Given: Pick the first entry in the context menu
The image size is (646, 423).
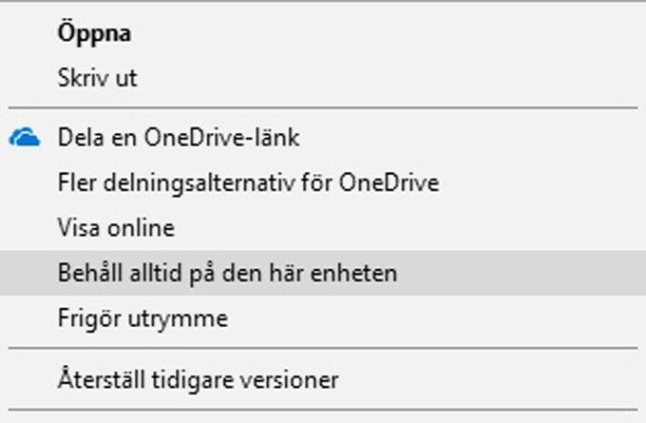Looking at the screenshot, I should click(x=323, y=33).
